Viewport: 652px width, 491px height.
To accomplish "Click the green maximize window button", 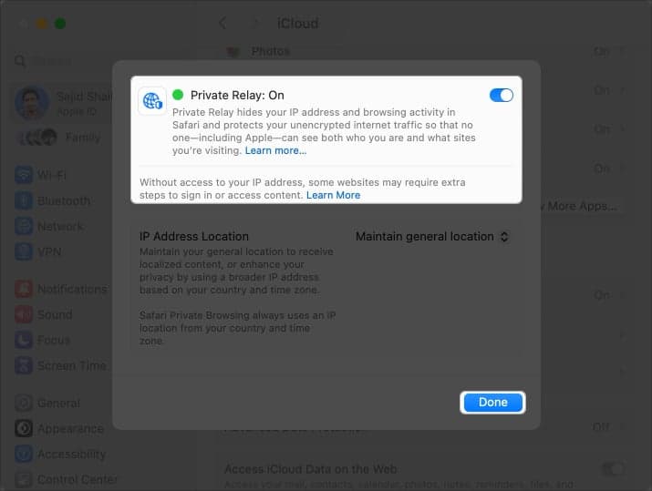I will tap(60, 24).
